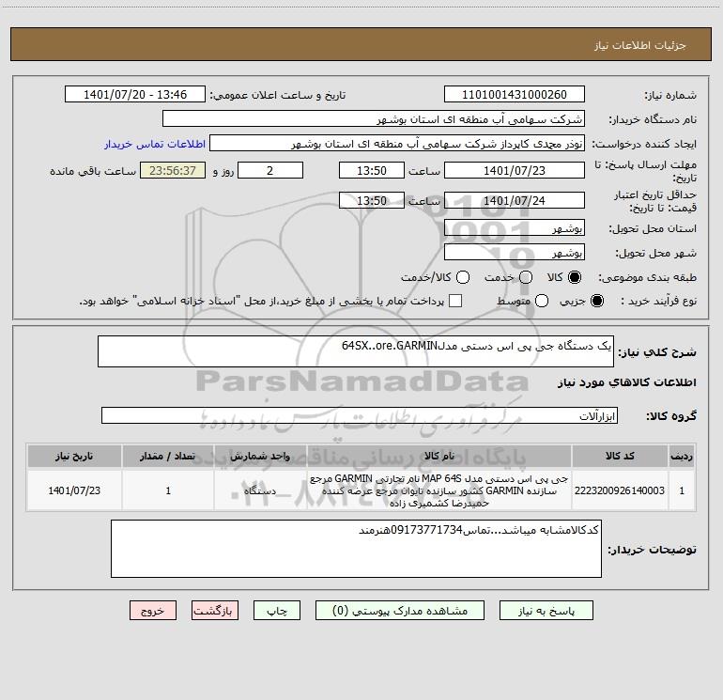Click the quantity cell showing 1

point(168,490)
